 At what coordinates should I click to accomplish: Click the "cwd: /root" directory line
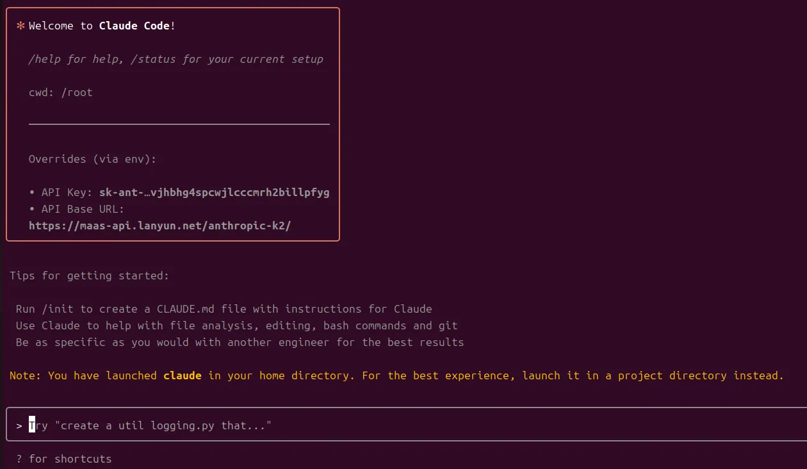(x=60, y=92)
